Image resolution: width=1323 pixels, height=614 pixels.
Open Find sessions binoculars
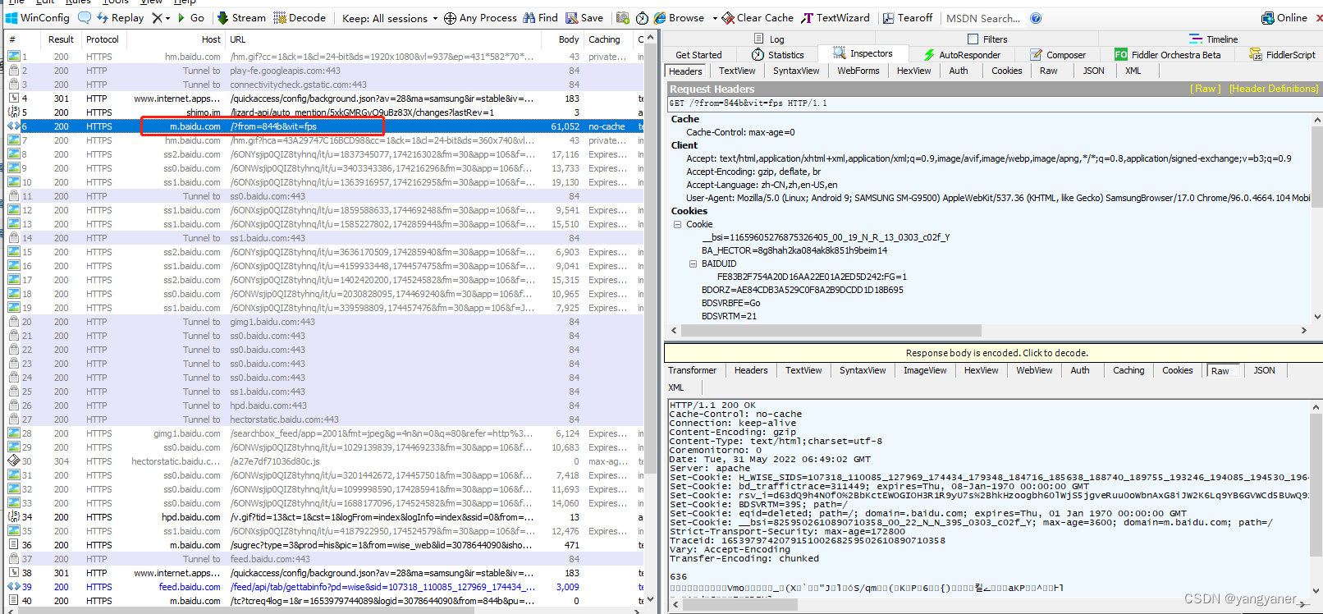tap(540, 17)
